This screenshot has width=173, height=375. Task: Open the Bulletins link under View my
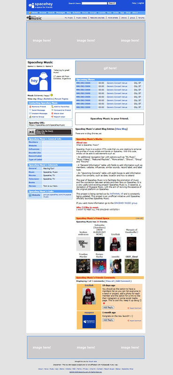pos(48,99)
